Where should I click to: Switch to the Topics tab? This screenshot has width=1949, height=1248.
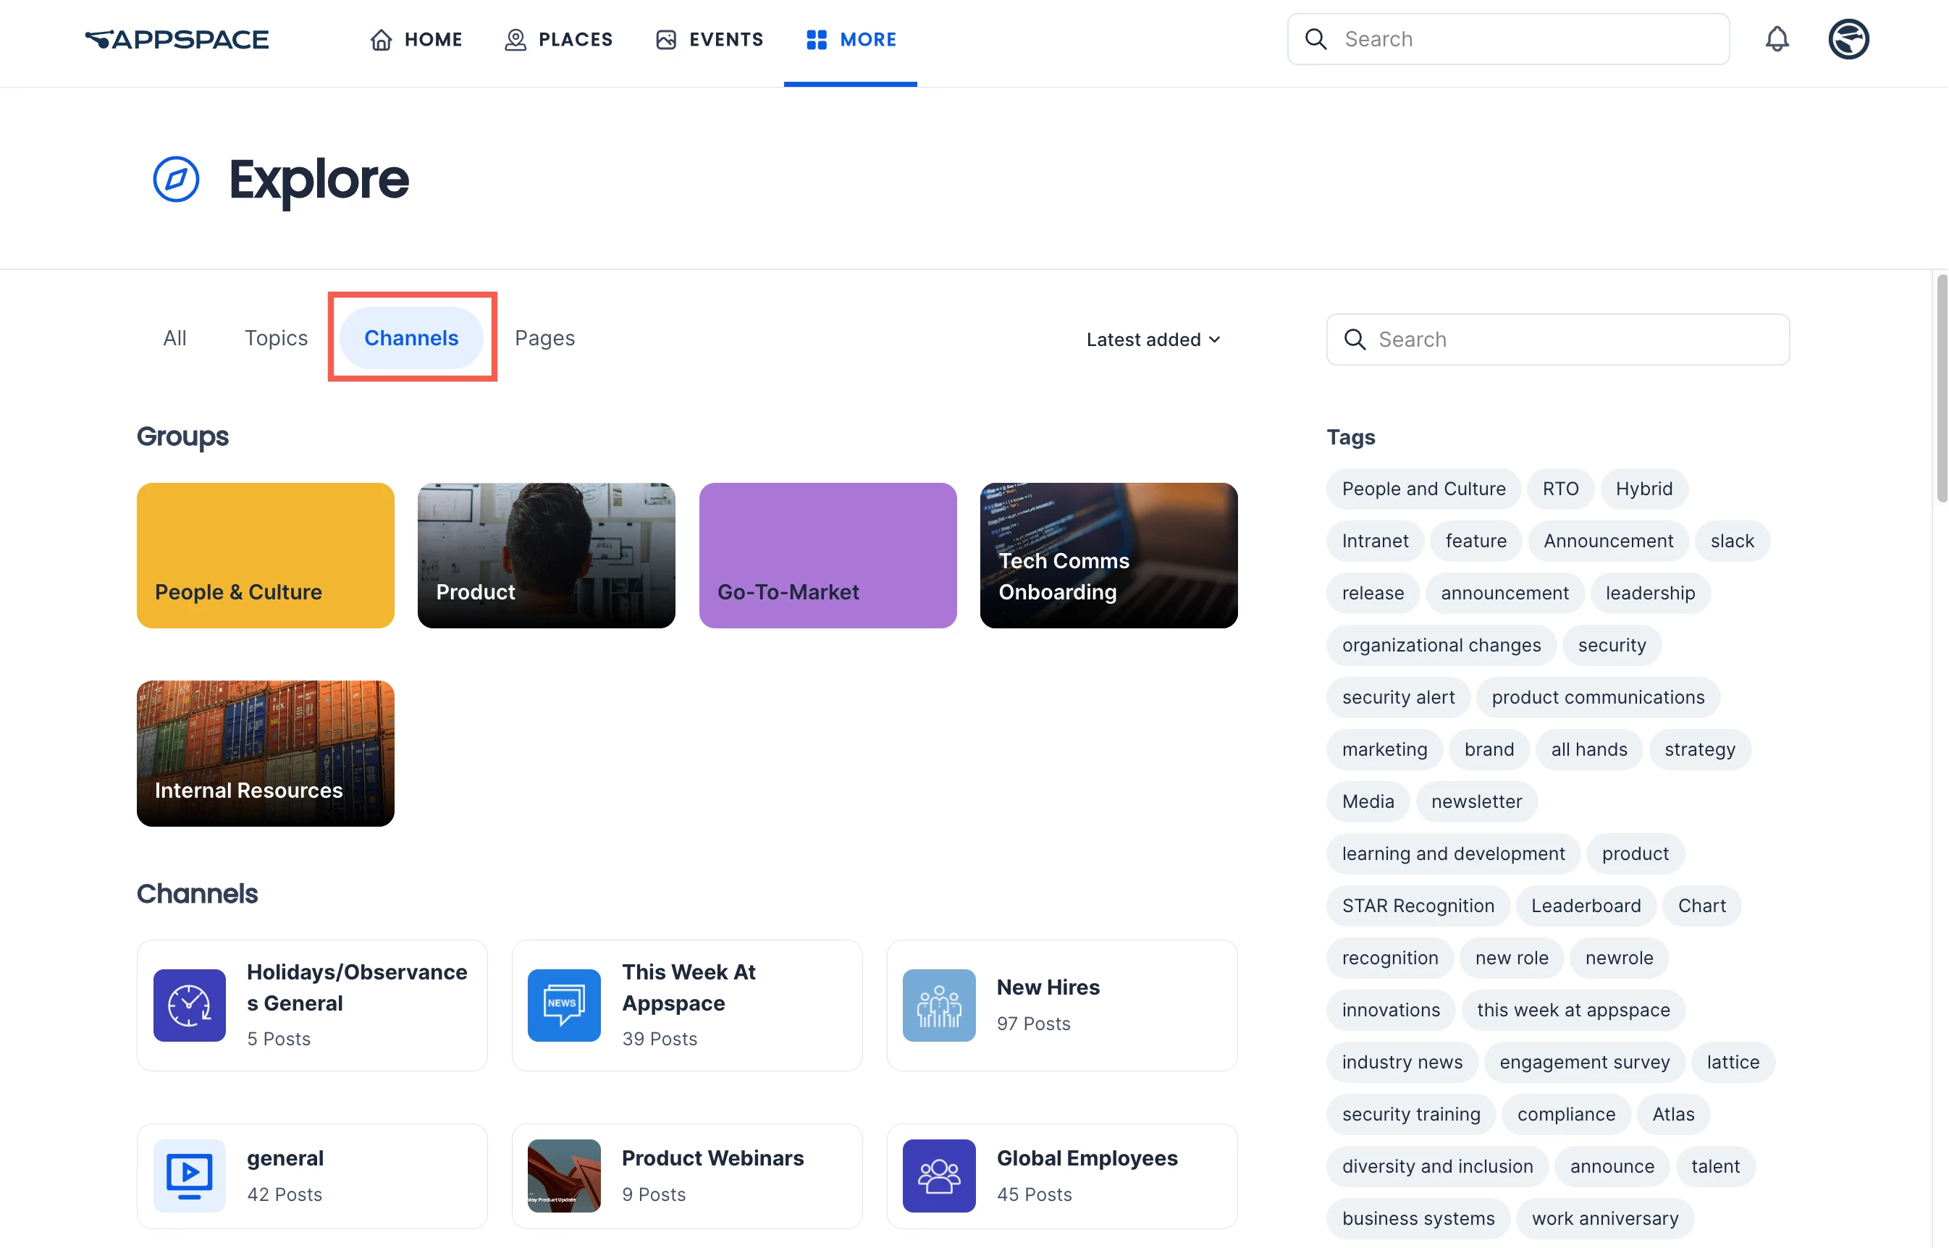pyautogui.click(x=276, y=338)
